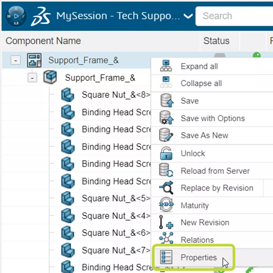Click the Replace by Revision icon
273x273 pixels.
point(167,188)
